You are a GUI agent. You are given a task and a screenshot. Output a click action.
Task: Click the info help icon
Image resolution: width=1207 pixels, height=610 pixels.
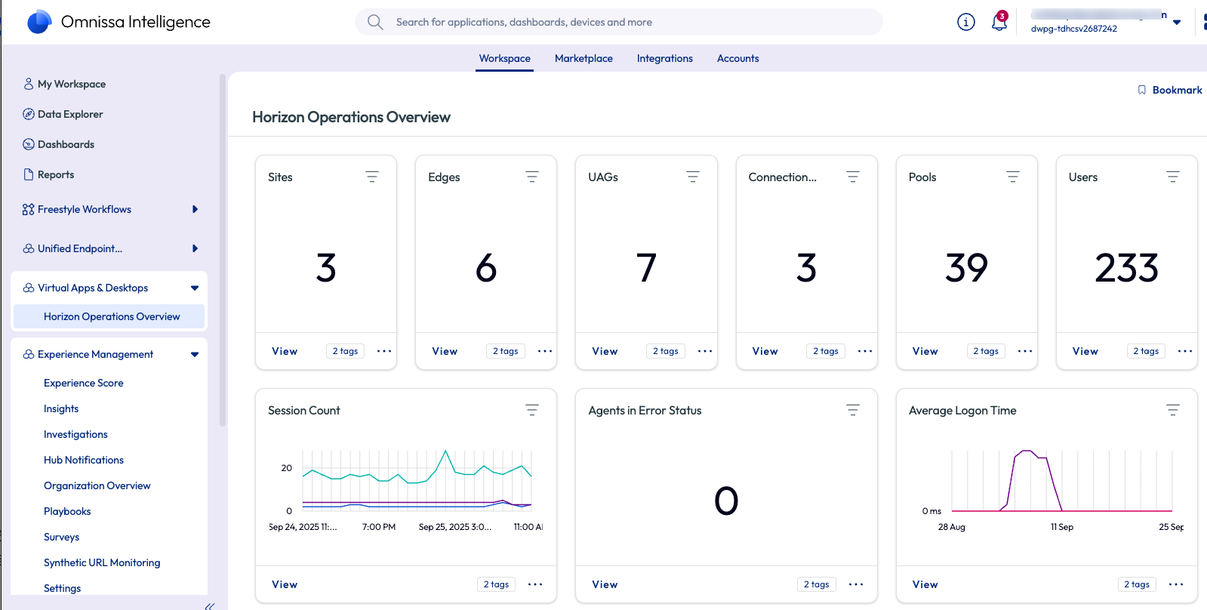coord(965,23)
